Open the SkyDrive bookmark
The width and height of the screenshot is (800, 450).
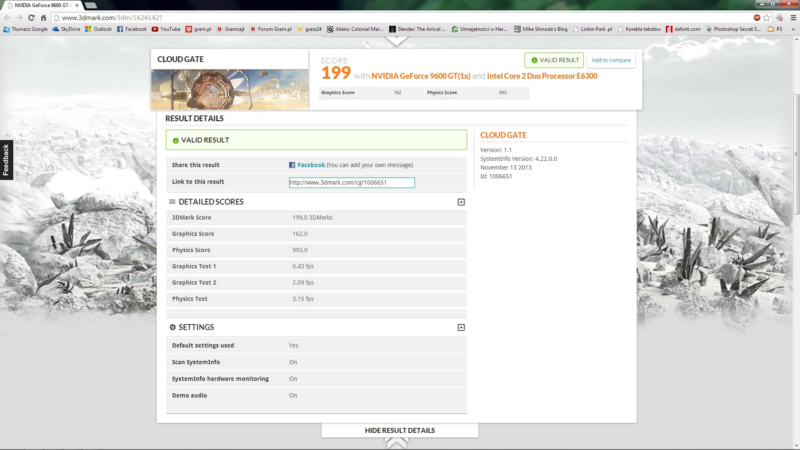tap(67, 29)
